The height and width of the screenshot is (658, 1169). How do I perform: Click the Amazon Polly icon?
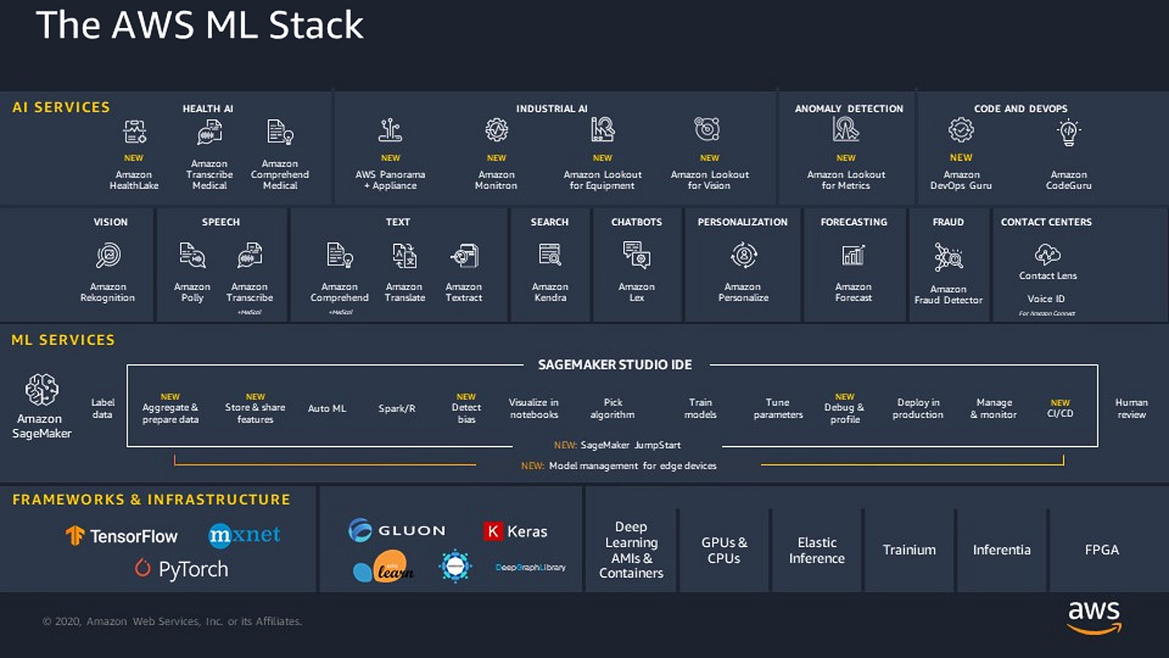[x=193, y=255]
